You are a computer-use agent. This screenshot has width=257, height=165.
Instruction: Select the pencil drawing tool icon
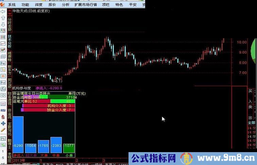(3, 129)
